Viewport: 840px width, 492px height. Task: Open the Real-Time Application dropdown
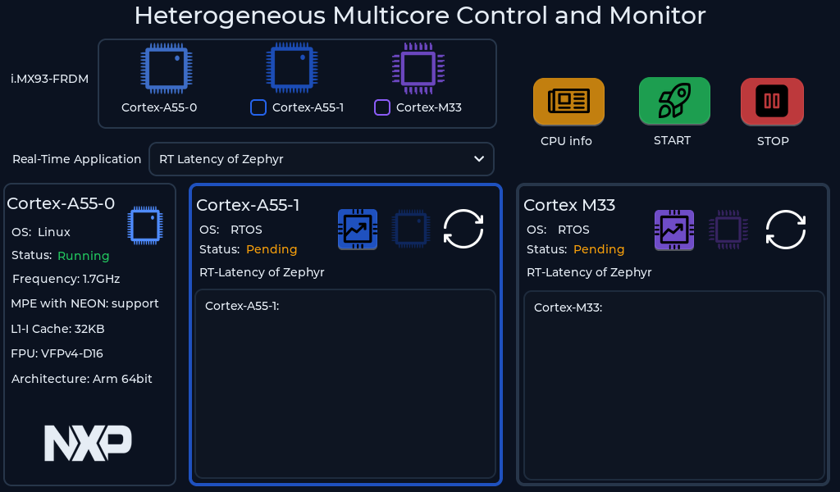tap(322, 159)
